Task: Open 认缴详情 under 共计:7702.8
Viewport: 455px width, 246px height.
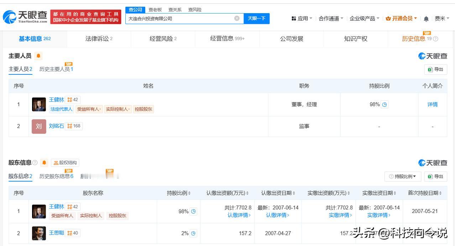Action: pos(239,215)
